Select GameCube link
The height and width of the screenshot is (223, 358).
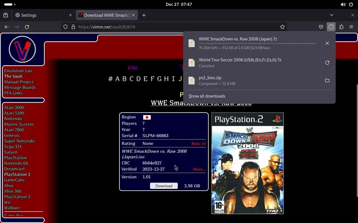(14, 180)
